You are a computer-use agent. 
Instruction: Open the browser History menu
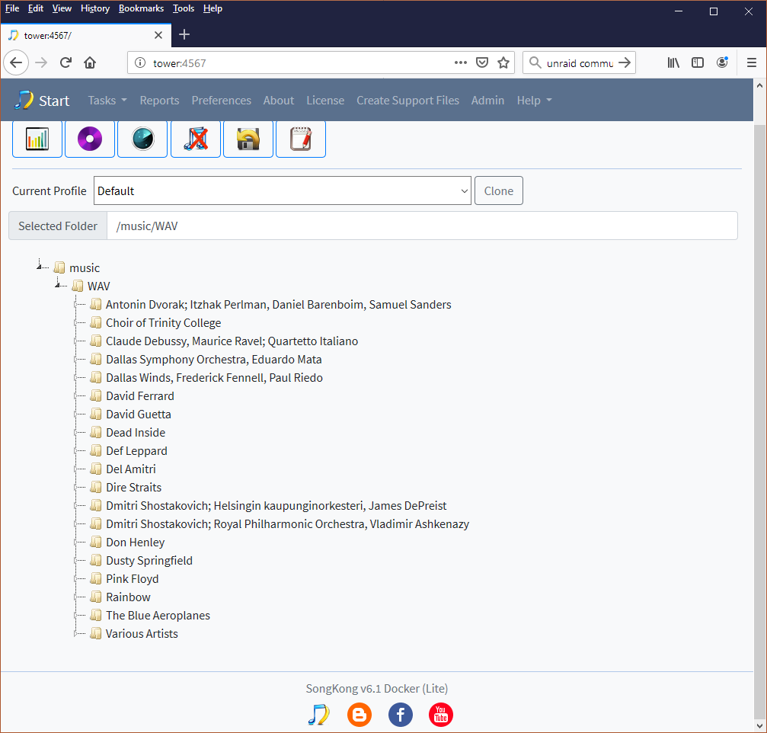tap(95, 8)
